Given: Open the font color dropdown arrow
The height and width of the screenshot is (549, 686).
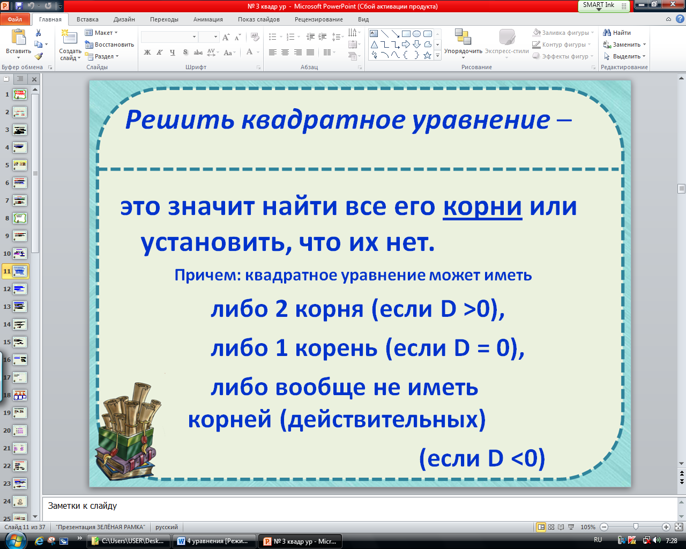Looking at the screenshot, I should click(258, 53).
